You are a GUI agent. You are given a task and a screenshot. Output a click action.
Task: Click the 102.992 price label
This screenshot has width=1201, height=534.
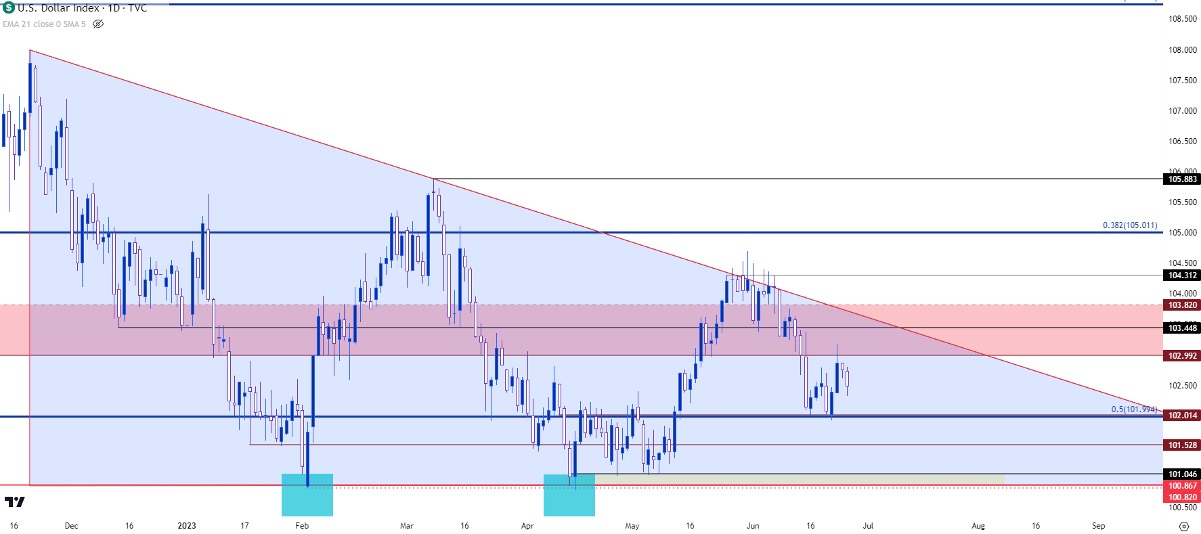coord(1182,356)
